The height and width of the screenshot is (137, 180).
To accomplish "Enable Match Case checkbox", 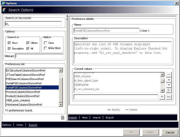I will [46, 43].
